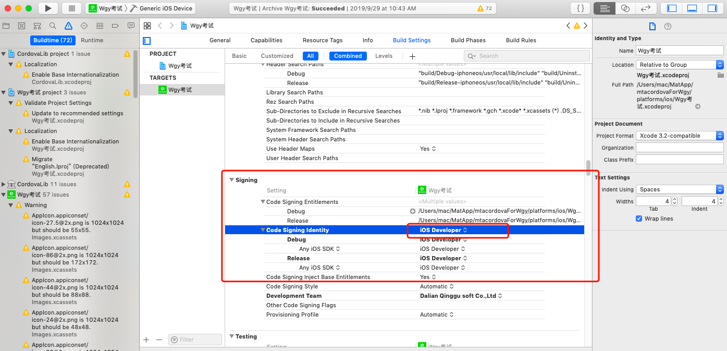Viewport: 727px width, 351px height.
Task: Select Levels settings view
Action: 384,56
